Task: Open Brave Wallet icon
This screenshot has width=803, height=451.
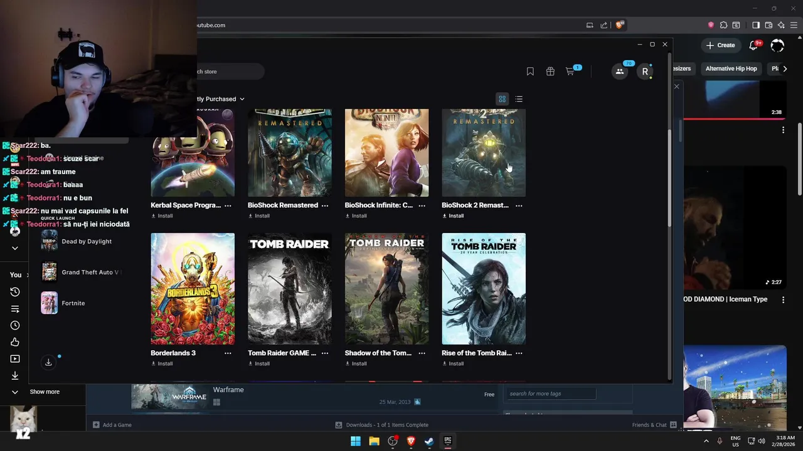Action: click(x=768, y=25)
